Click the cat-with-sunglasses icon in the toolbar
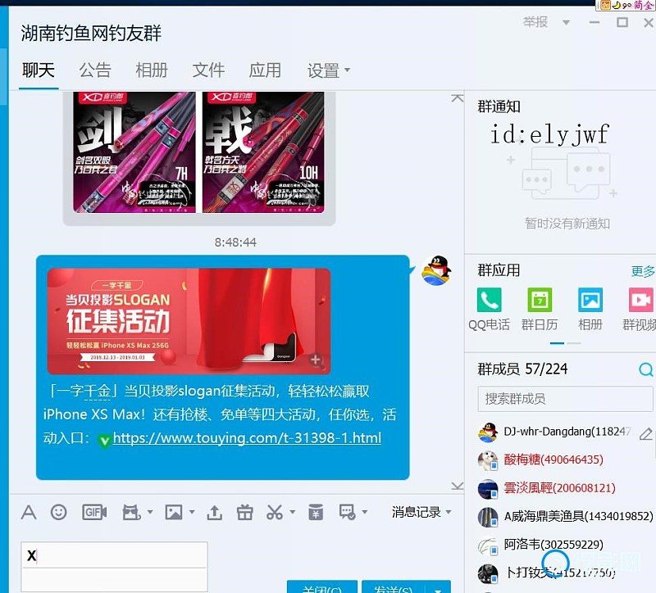 131,512
